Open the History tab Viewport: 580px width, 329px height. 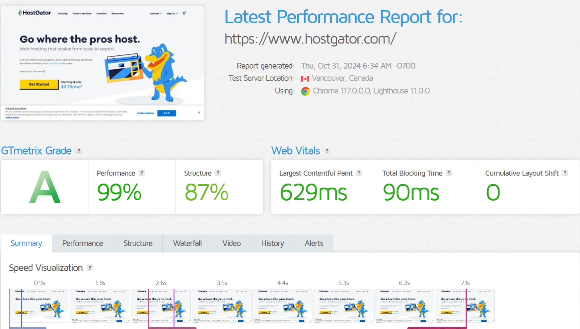(273, 243)
